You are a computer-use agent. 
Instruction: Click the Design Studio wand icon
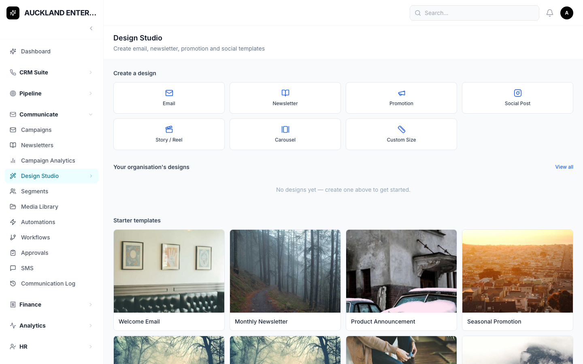coord(13,176)
